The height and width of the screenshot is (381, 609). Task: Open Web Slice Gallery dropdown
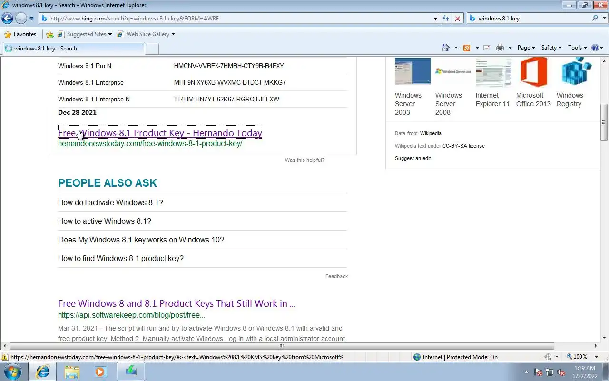[146, 34]
